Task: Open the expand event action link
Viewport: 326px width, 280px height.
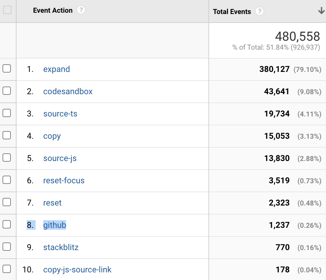Action: pyautogui.click(x=57, y=69)
